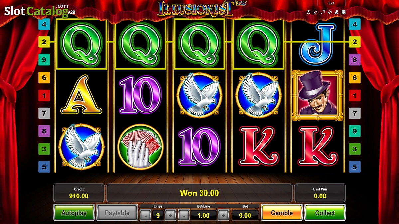Collect the winnings
The width and height of the screenshot is (399, 224).
[325, 213]
